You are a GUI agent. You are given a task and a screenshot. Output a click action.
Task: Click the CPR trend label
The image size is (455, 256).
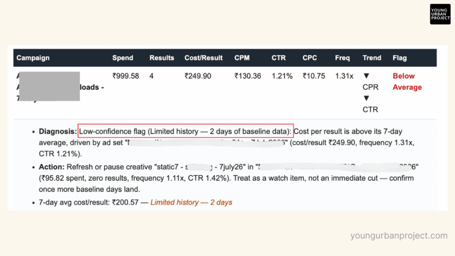371,87
